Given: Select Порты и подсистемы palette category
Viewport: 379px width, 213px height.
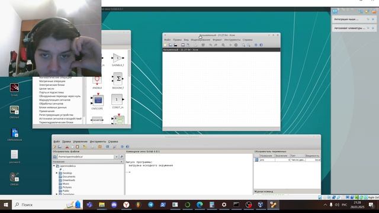Looking at the screenshot, I should point(52,92).
